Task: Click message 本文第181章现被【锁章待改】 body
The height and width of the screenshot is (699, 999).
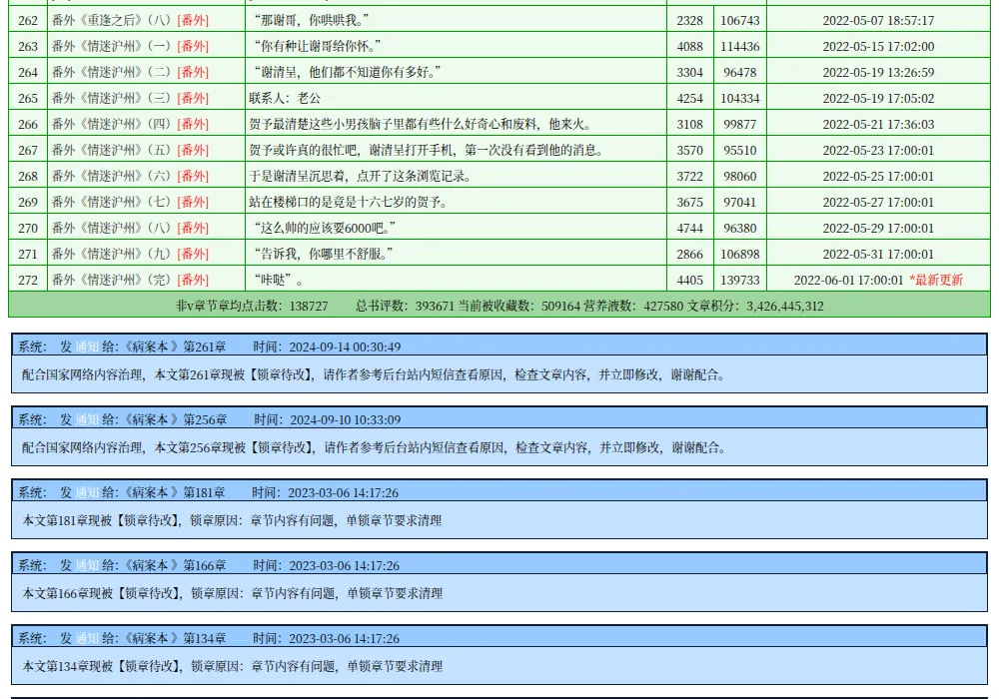Action: pos(232,520)
